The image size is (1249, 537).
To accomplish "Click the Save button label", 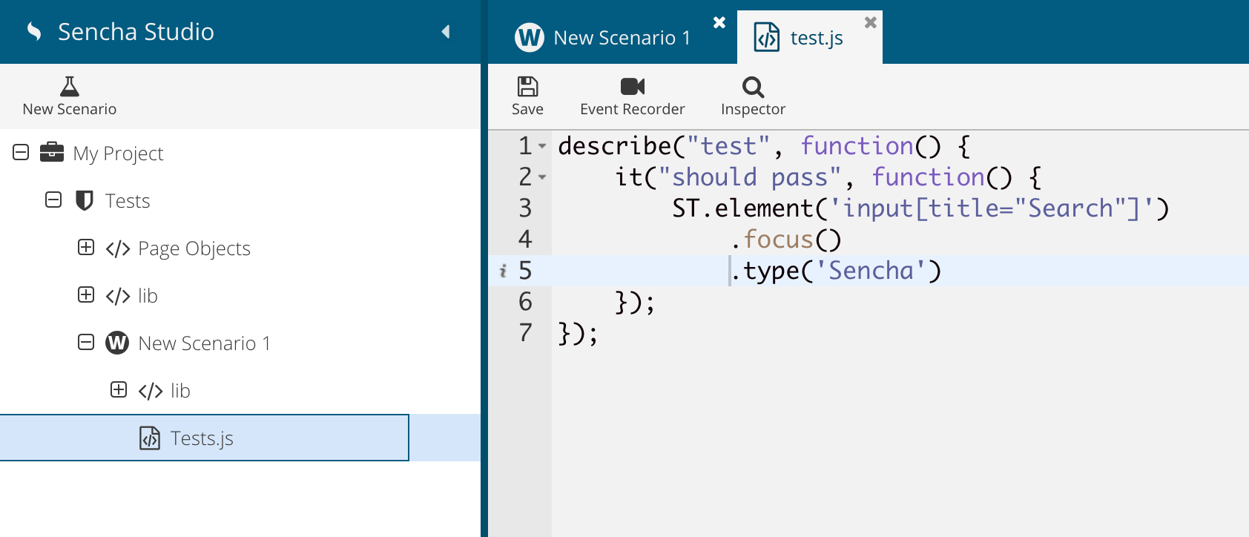I will [527, 109].
